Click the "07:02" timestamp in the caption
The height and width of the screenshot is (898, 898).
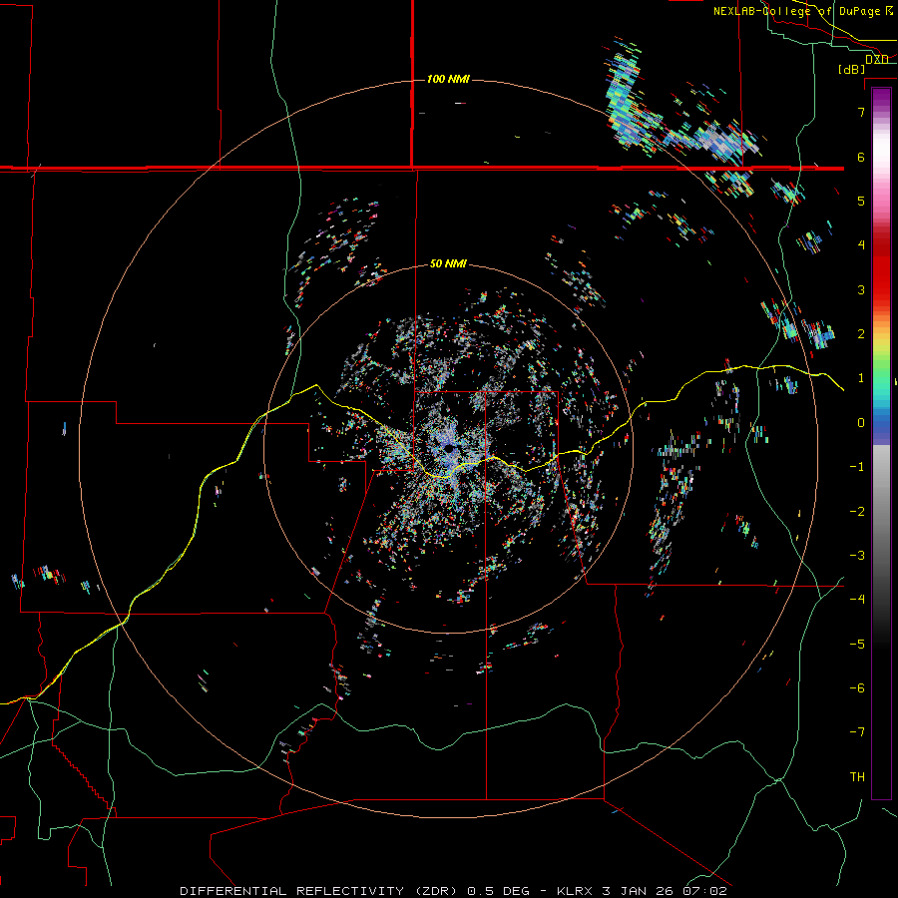pyautogui.click(x=705, y=891)
